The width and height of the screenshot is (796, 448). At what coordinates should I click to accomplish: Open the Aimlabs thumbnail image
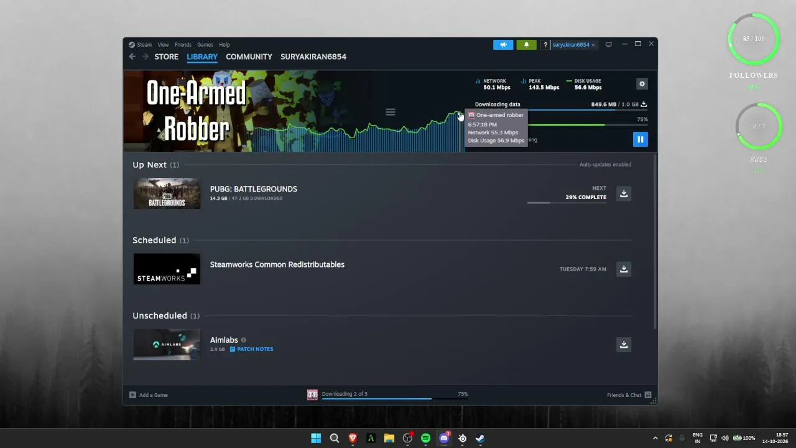167,344
